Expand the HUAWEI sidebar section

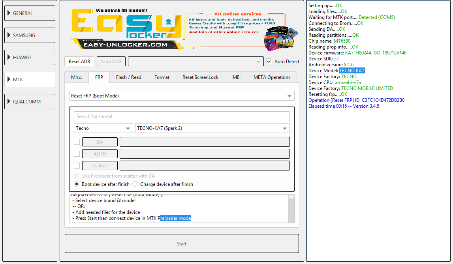30,57
